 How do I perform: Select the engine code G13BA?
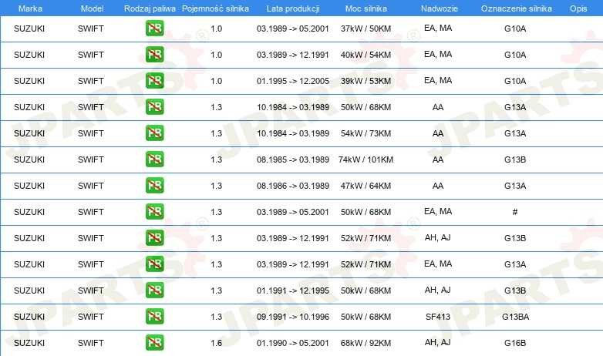(x=515, y=317)
